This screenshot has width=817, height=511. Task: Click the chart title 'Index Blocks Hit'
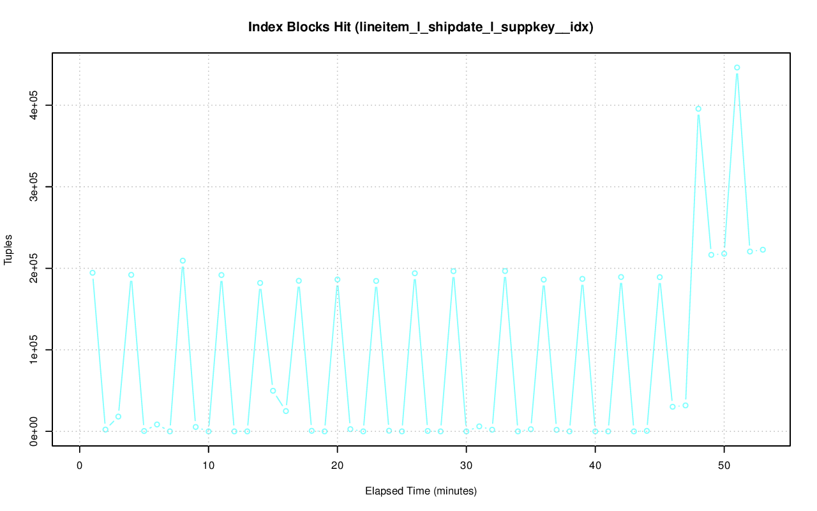[x=421, y=27]
